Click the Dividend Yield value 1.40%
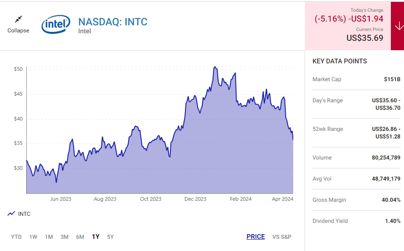Screen dimensions: 404x251 (393, 221)
